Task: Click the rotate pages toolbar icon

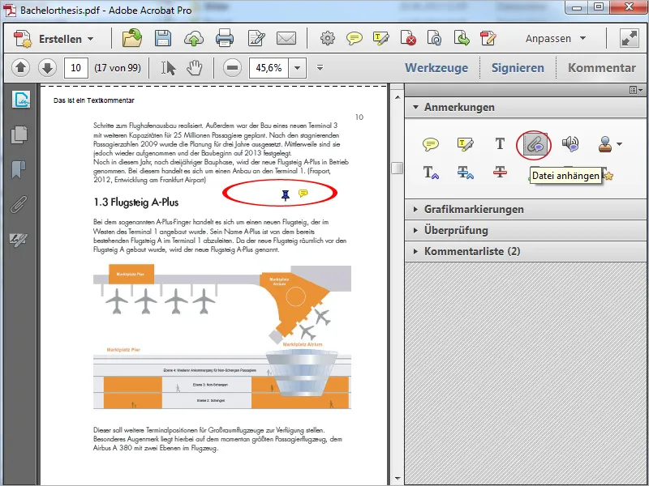Action: pos(435,38)
